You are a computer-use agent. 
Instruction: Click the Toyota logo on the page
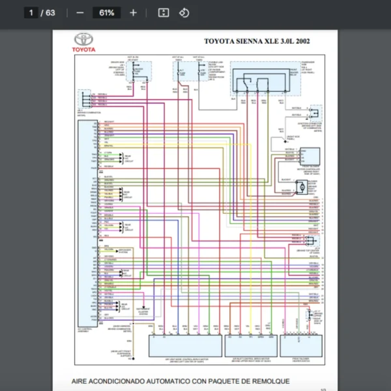pyautogui.click(x=83, y=39)
